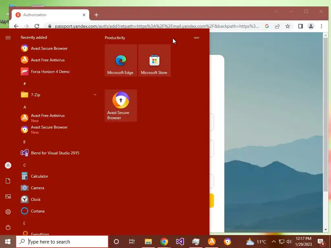The image size is (331, 248).
Task: Expand the Start menu hamburger
Action: coord(8,37)
